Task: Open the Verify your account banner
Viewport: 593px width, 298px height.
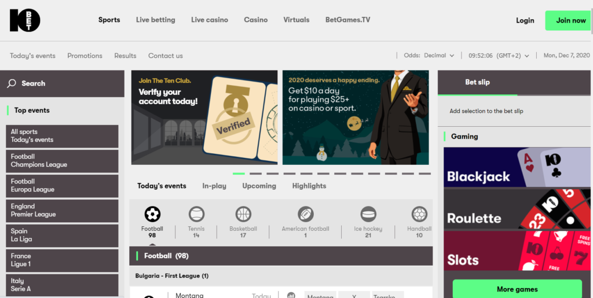Action: [x=204, y=117]
